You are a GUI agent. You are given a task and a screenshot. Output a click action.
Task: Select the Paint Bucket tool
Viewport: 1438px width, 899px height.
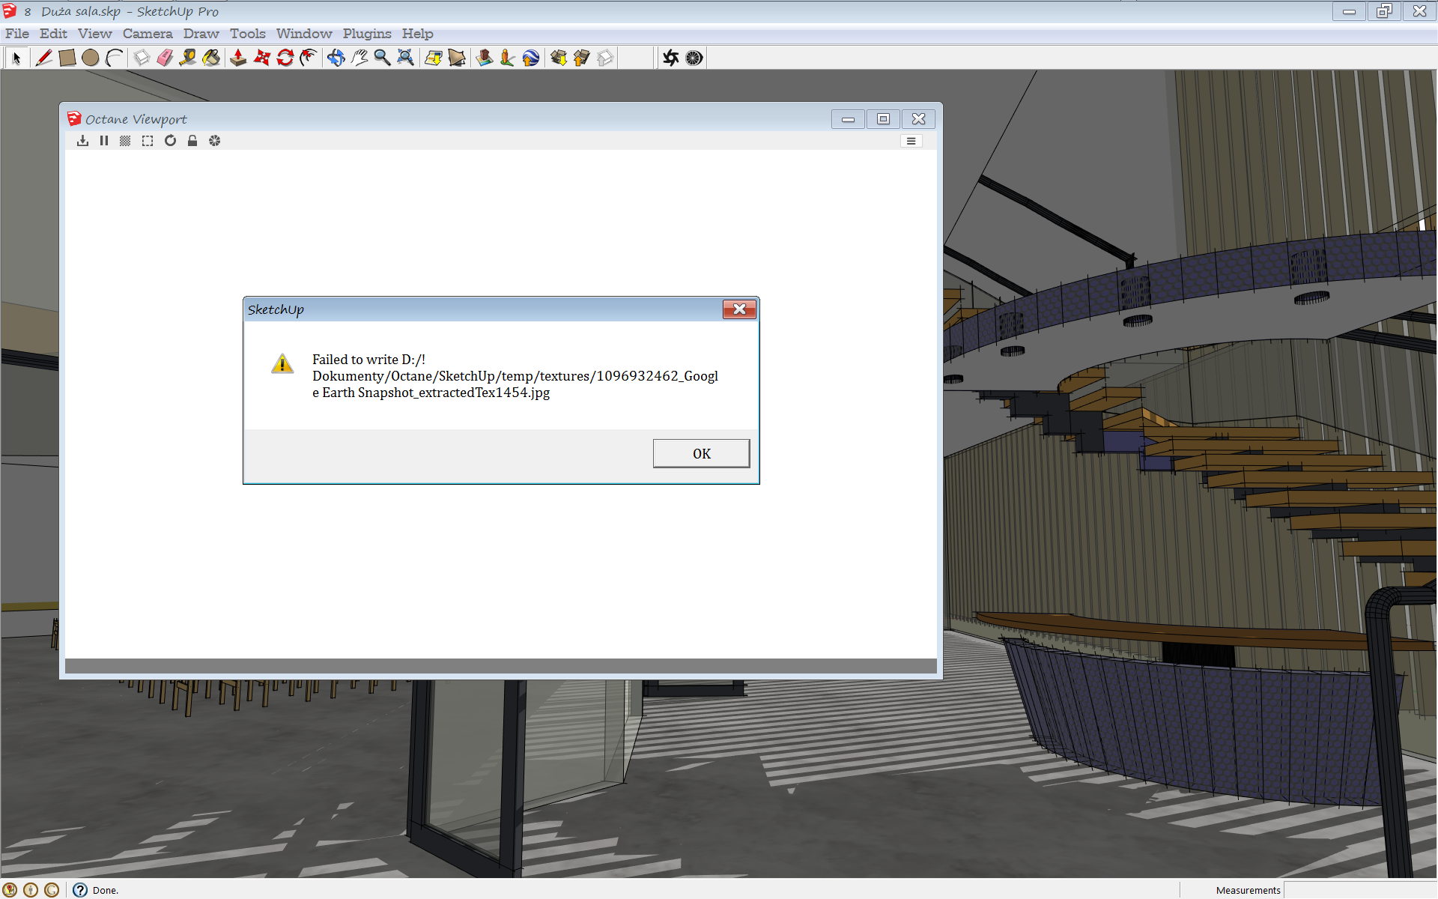[x=211, y=58]
